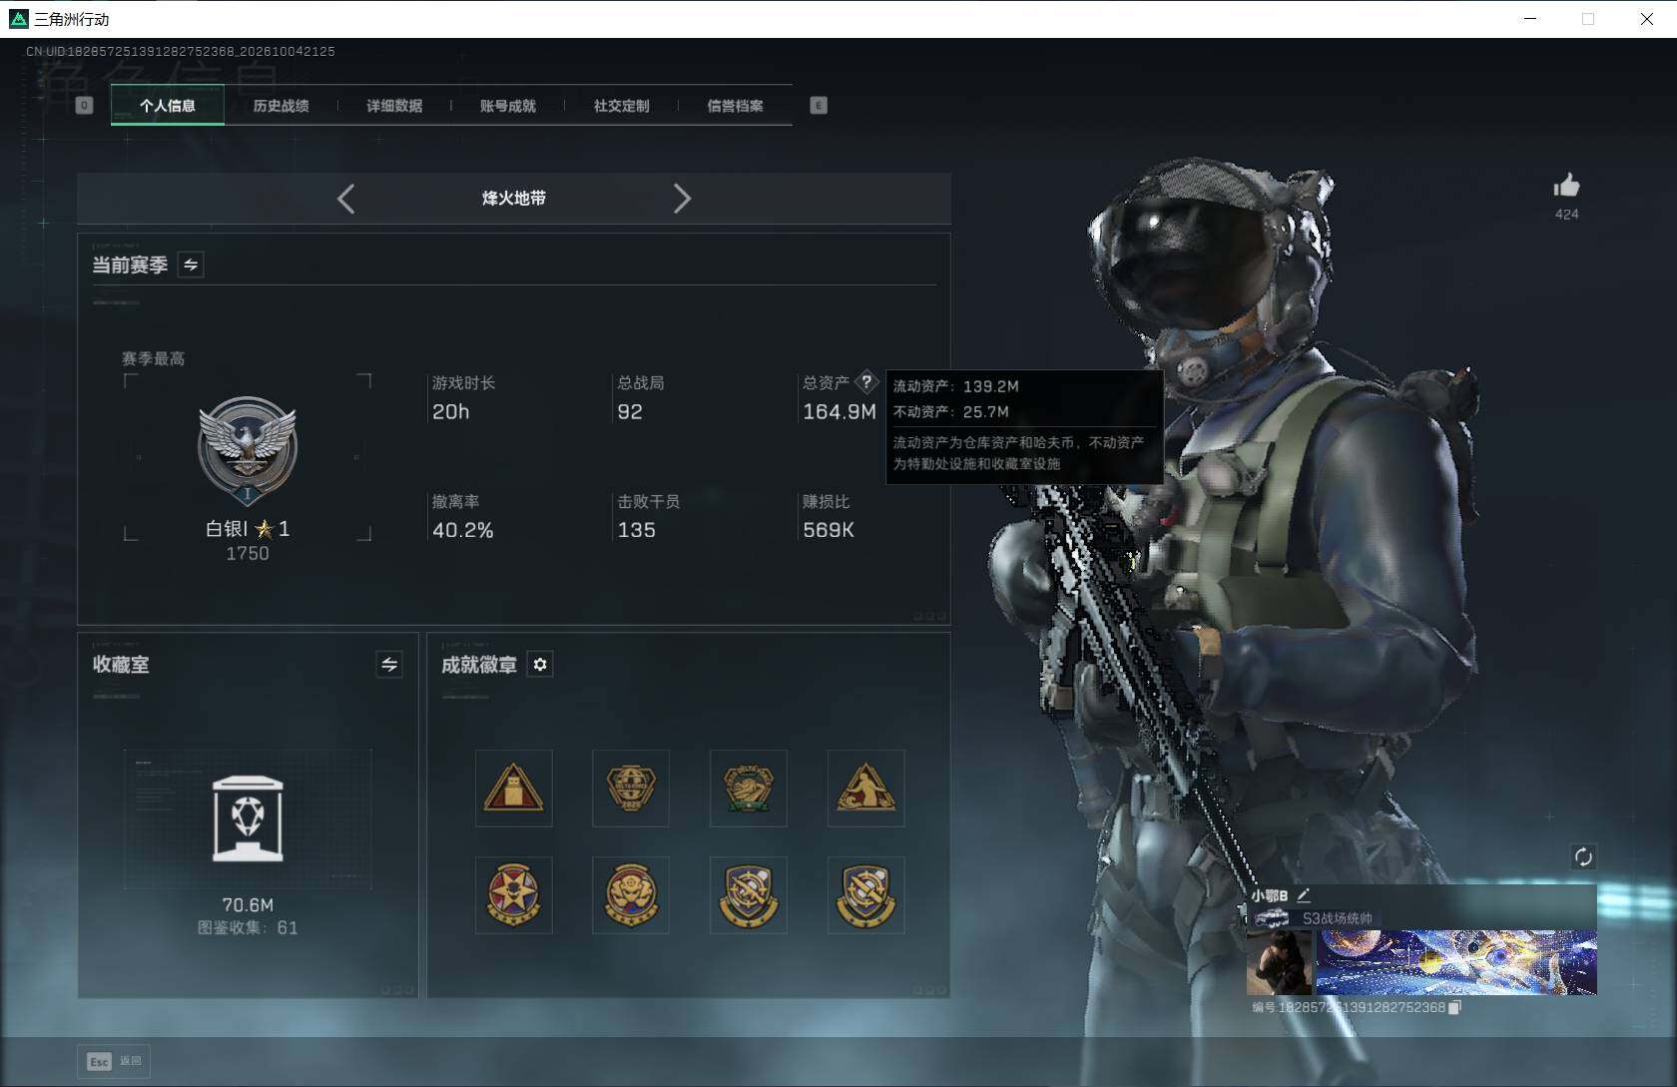Switch to the 历史战绩 tab
This screenshot has width=1677, height=1087.
pyautogui.click(x=280, y=106)
